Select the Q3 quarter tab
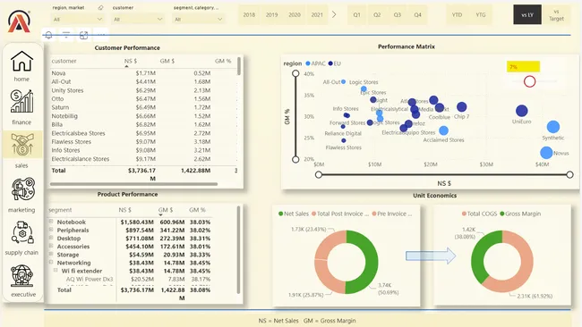Screen dimensions: 582x327 point(398,15)
